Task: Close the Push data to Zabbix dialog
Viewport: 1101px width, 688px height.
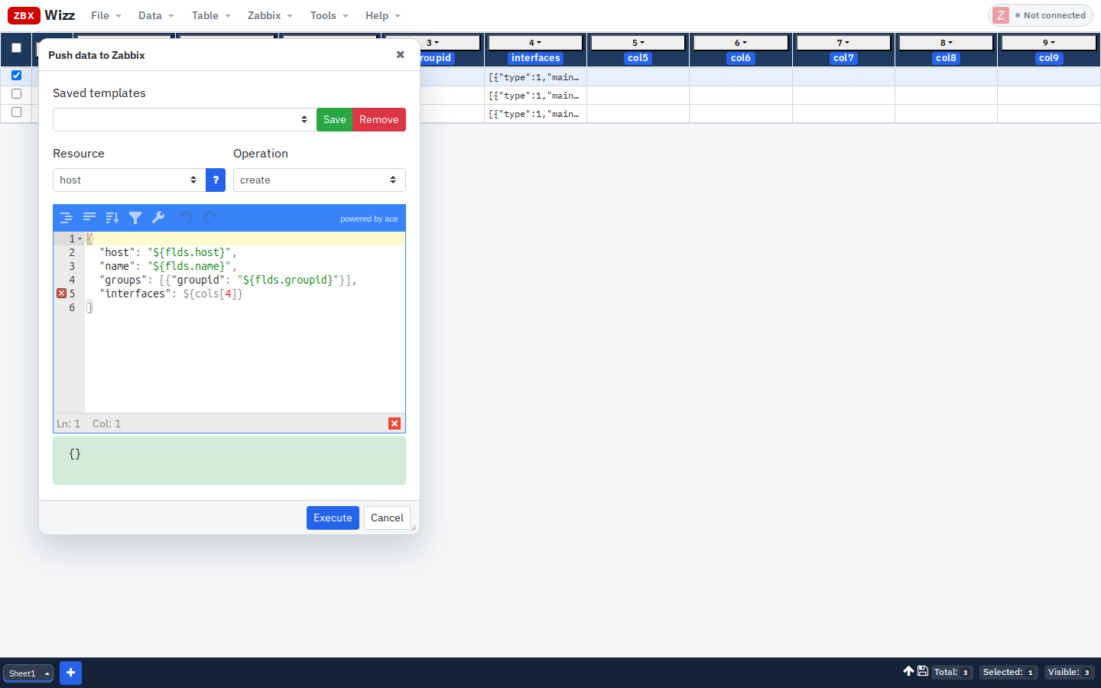Action: click(x=400, y=55)
